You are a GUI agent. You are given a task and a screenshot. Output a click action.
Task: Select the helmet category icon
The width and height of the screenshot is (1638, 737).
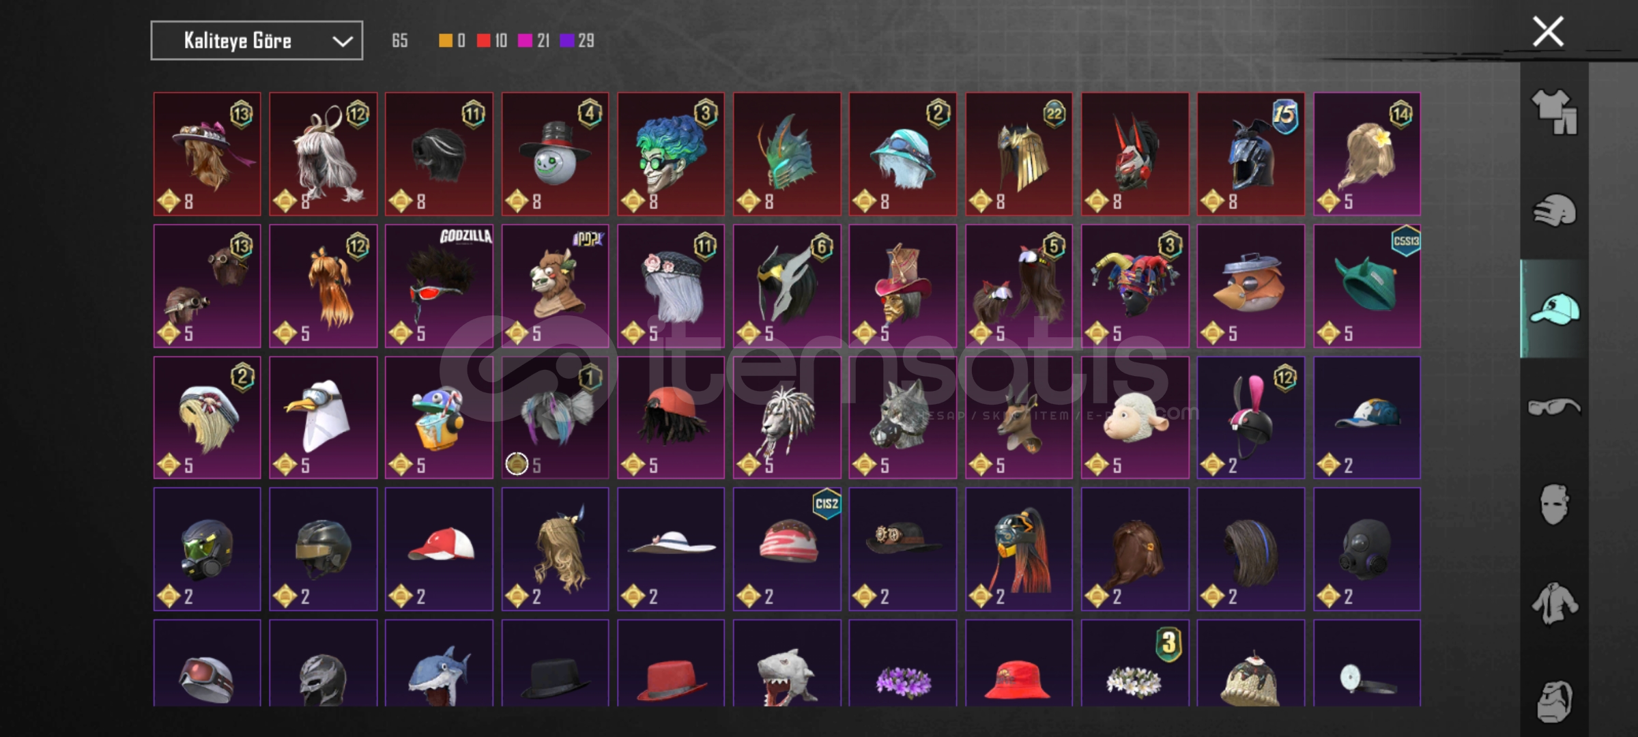pyautogui.click(x=1554, y=210)
